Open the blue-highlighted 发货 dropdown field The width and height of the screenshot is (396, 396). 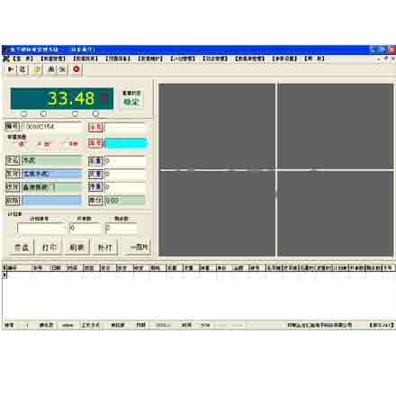(51, 174)
